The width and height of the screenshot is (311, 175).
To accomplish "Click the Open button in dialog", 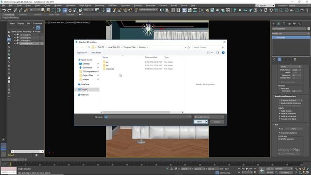I will pyautogui.click(x=199, y=122).
